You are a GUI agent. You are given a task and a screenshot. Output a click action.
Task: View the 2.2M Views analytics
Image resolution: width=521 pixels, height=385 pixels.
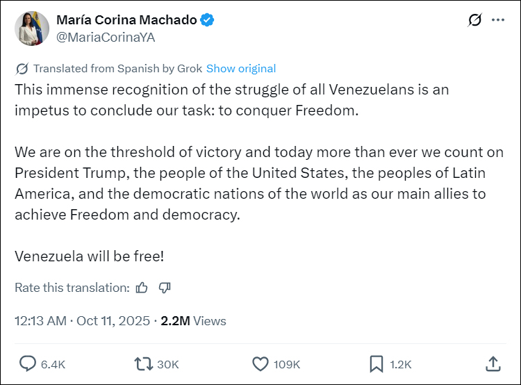193,320
